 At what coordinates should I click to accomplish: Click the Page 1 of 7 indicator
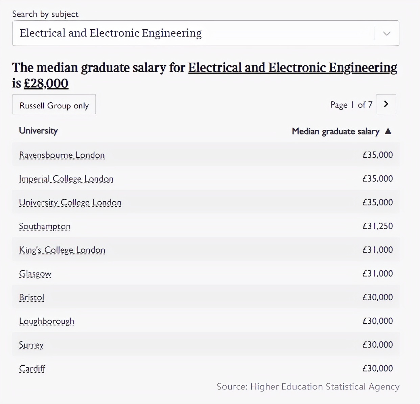(x=351, y=105)
